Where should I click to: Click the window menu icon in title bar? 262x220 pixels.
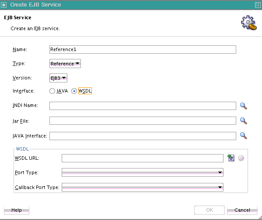click(3, 5)
